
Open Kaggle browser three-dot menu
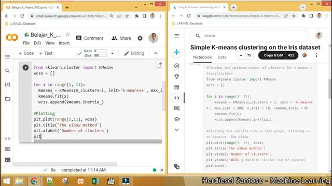click(327, 16)
